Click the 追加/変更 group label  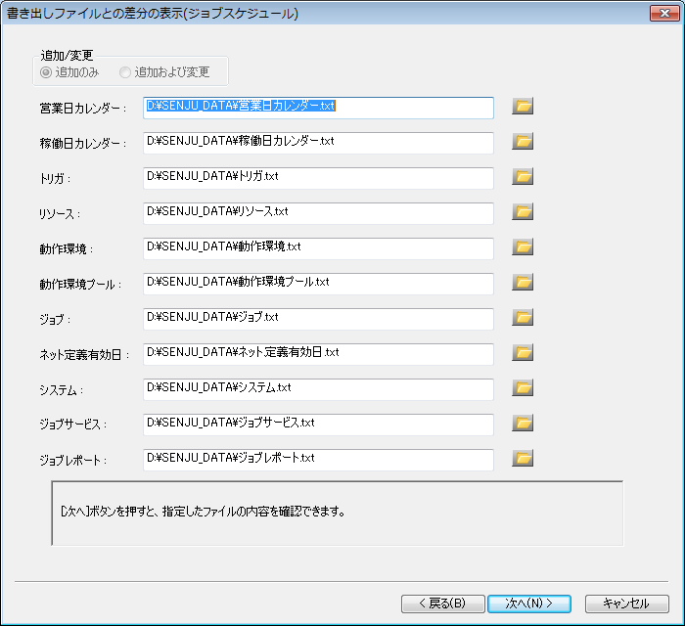click(x=67, y=56)
